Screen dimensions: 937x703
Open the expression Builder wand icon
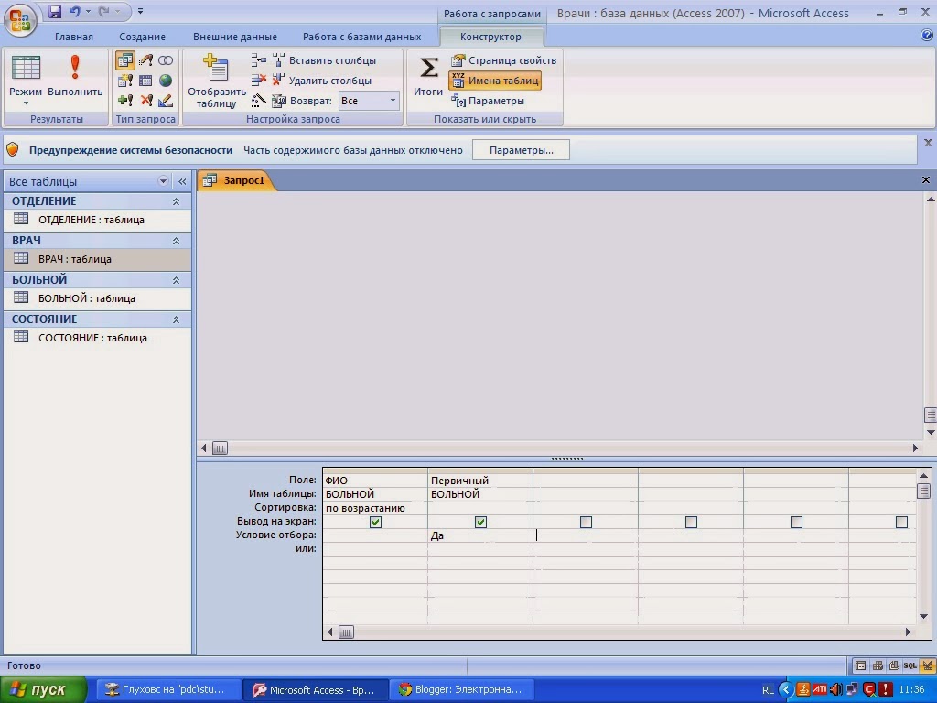click(259, 101)
